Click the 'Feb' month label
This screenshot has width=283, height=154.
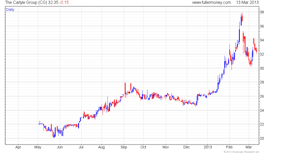click(229, 147)
